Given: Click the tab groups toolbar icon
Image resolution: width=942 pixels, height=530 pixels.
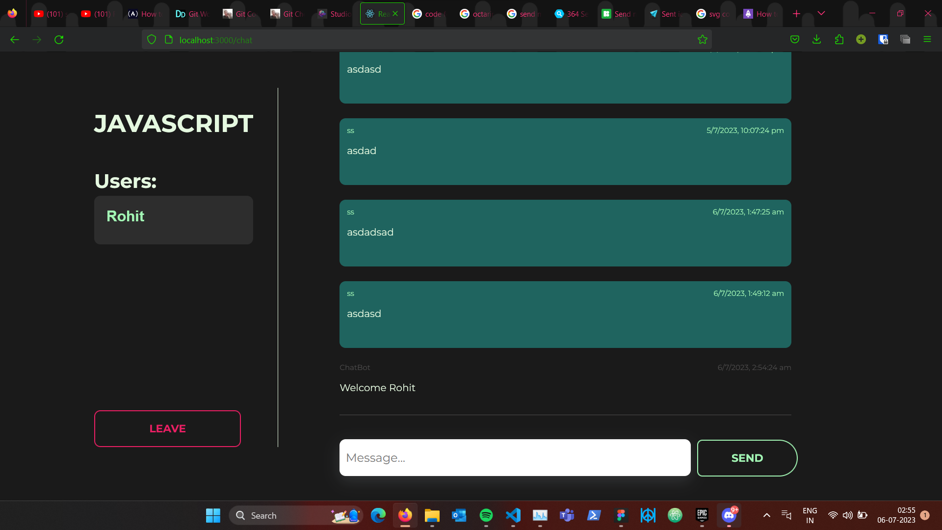Looking at the screenshot, I should [905, 39].
